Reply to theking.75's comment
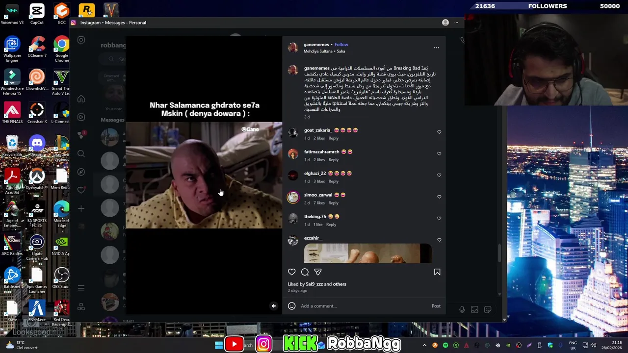The image size is (628, 353). [331, 225]
